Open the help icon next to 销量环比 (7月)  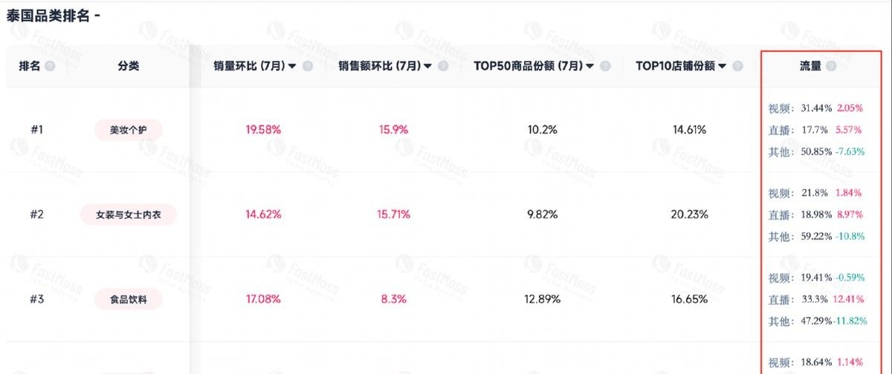click(308, 66)
